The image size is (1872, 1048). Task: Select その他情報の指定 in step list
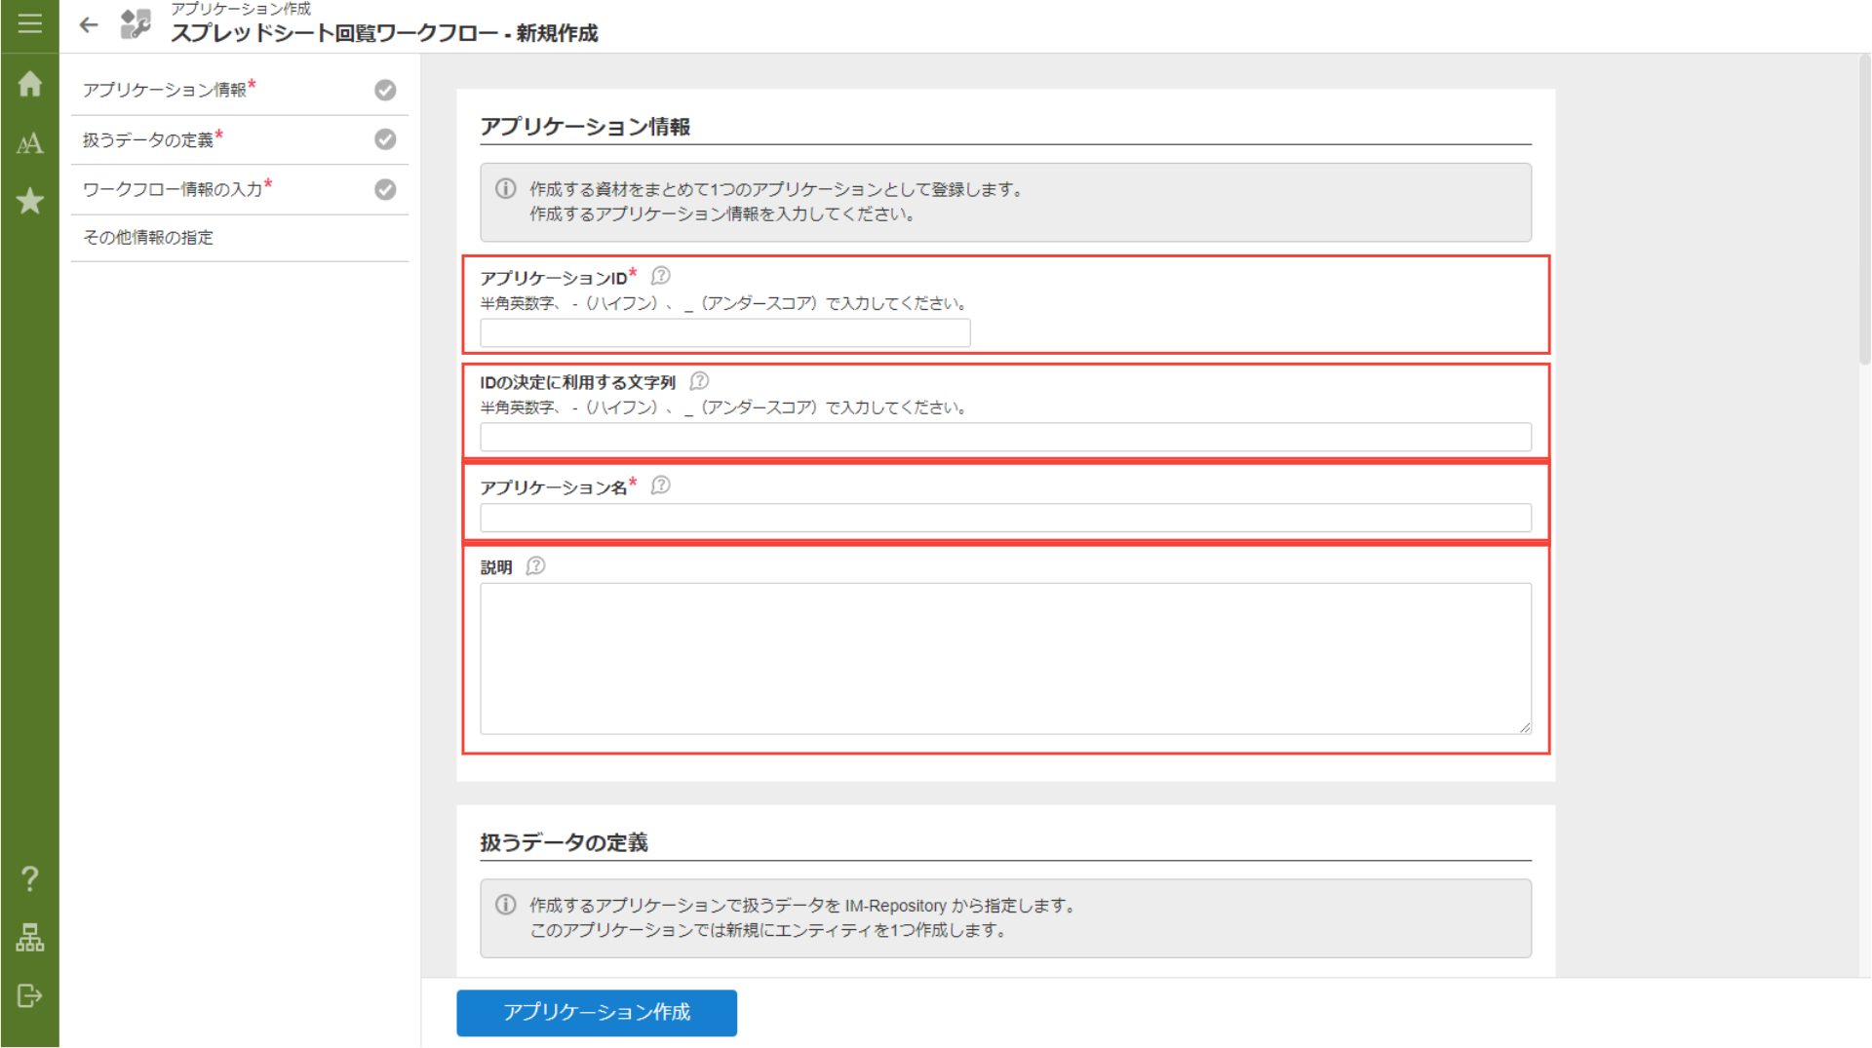point(239,238)
